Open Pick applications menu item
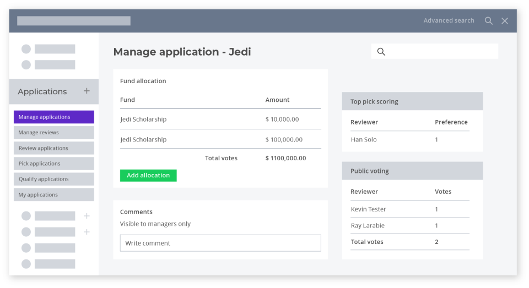The width and height of the screenshot is (529, 288). tap(54, 164)
